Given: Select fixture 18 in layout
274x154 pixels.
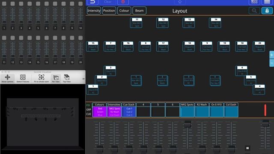Looking at the screenshot, I should click(189, 47).
